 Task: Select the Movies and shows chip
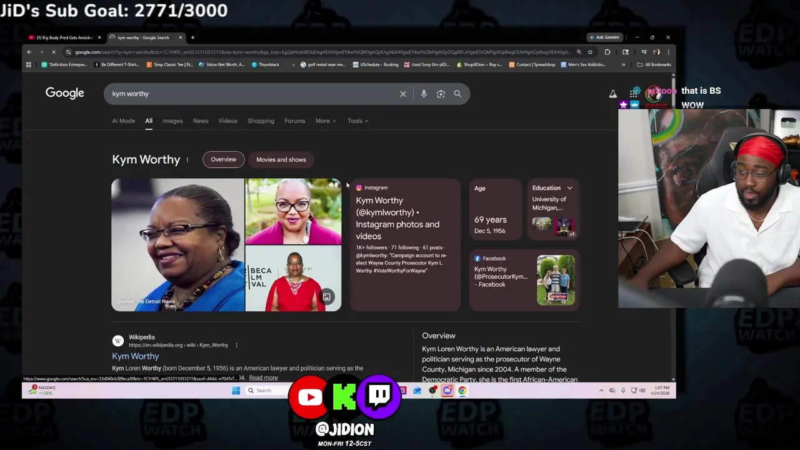(281, 159)
